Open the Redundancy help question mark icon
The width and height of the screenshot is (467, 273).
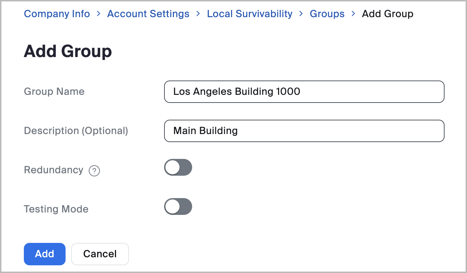coord(94,171)
